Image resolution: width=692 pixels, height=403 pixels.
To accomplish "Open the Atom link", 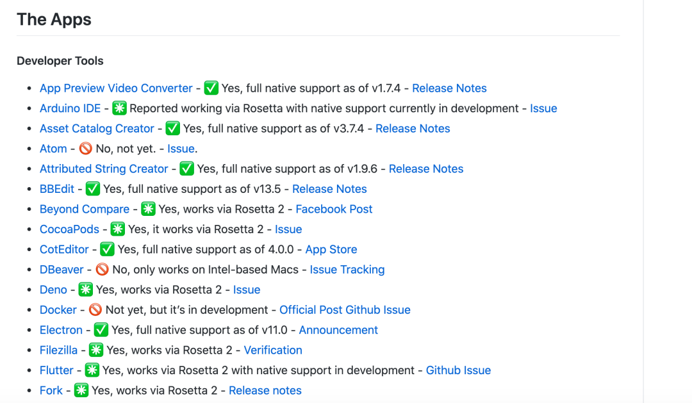I will pyautogui.click(x=53, y=149).
